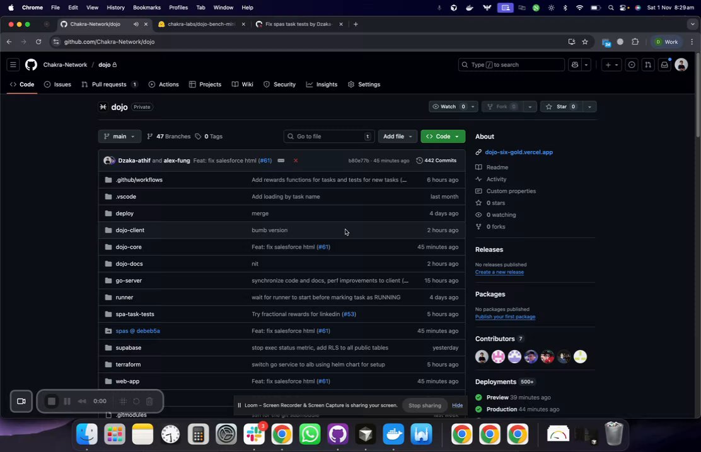Pause the Loom recording
This screenshot has width=701, height=452.
(x=67, y=401)
